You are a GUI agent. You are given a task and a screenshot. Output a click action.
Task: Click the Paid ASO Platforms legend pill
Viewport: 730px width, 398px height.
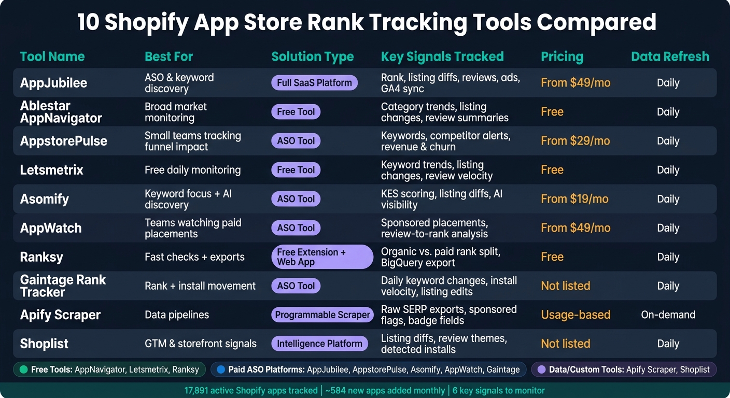coord(368,369)
